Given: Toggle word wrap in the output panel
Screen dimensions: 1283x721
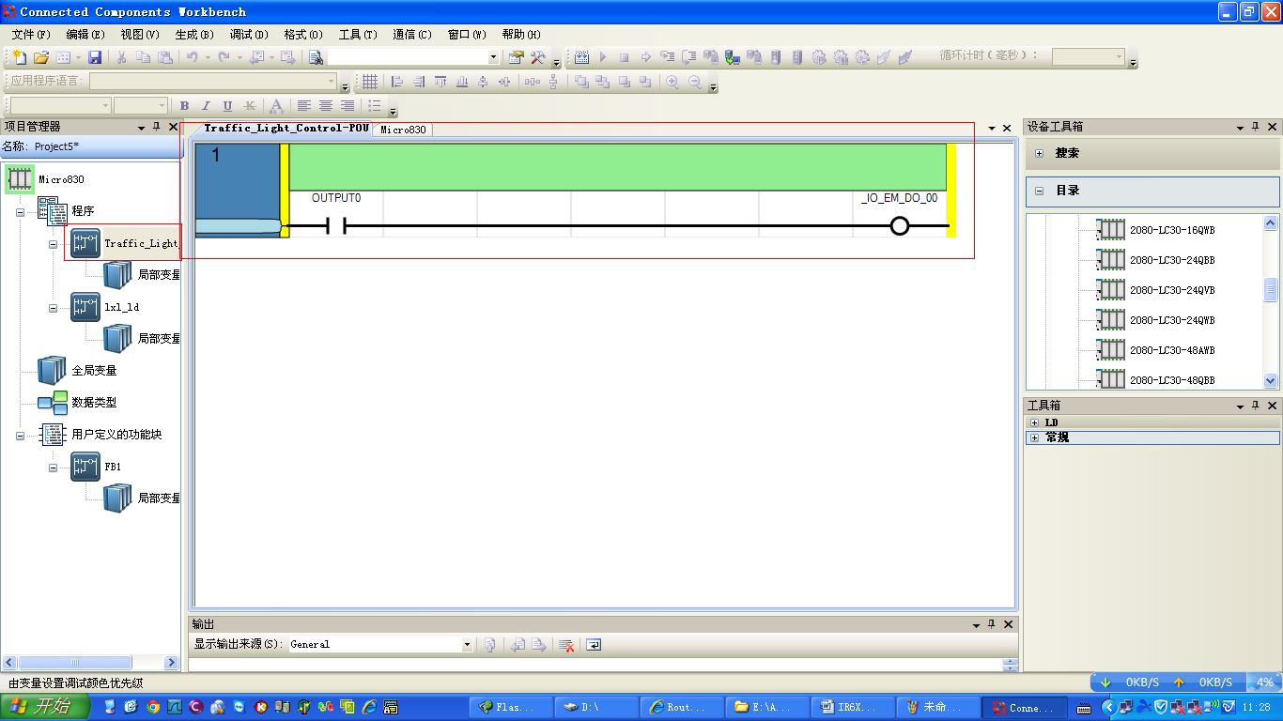Looking at the screenshot, I should [x=594, y=645].
